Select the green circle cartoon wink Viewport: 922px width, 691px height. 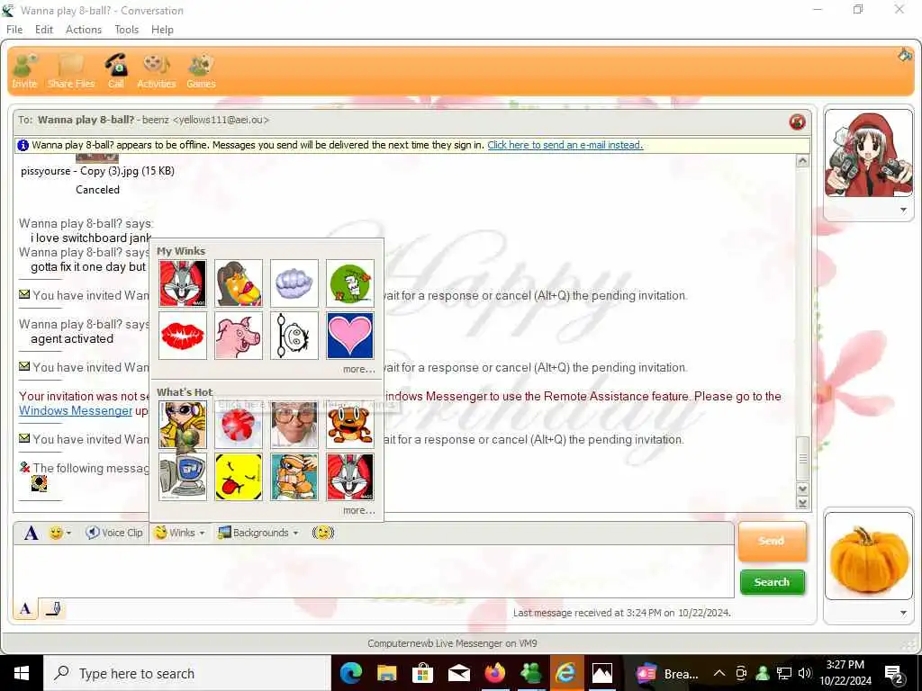click(x=350, y=283)
